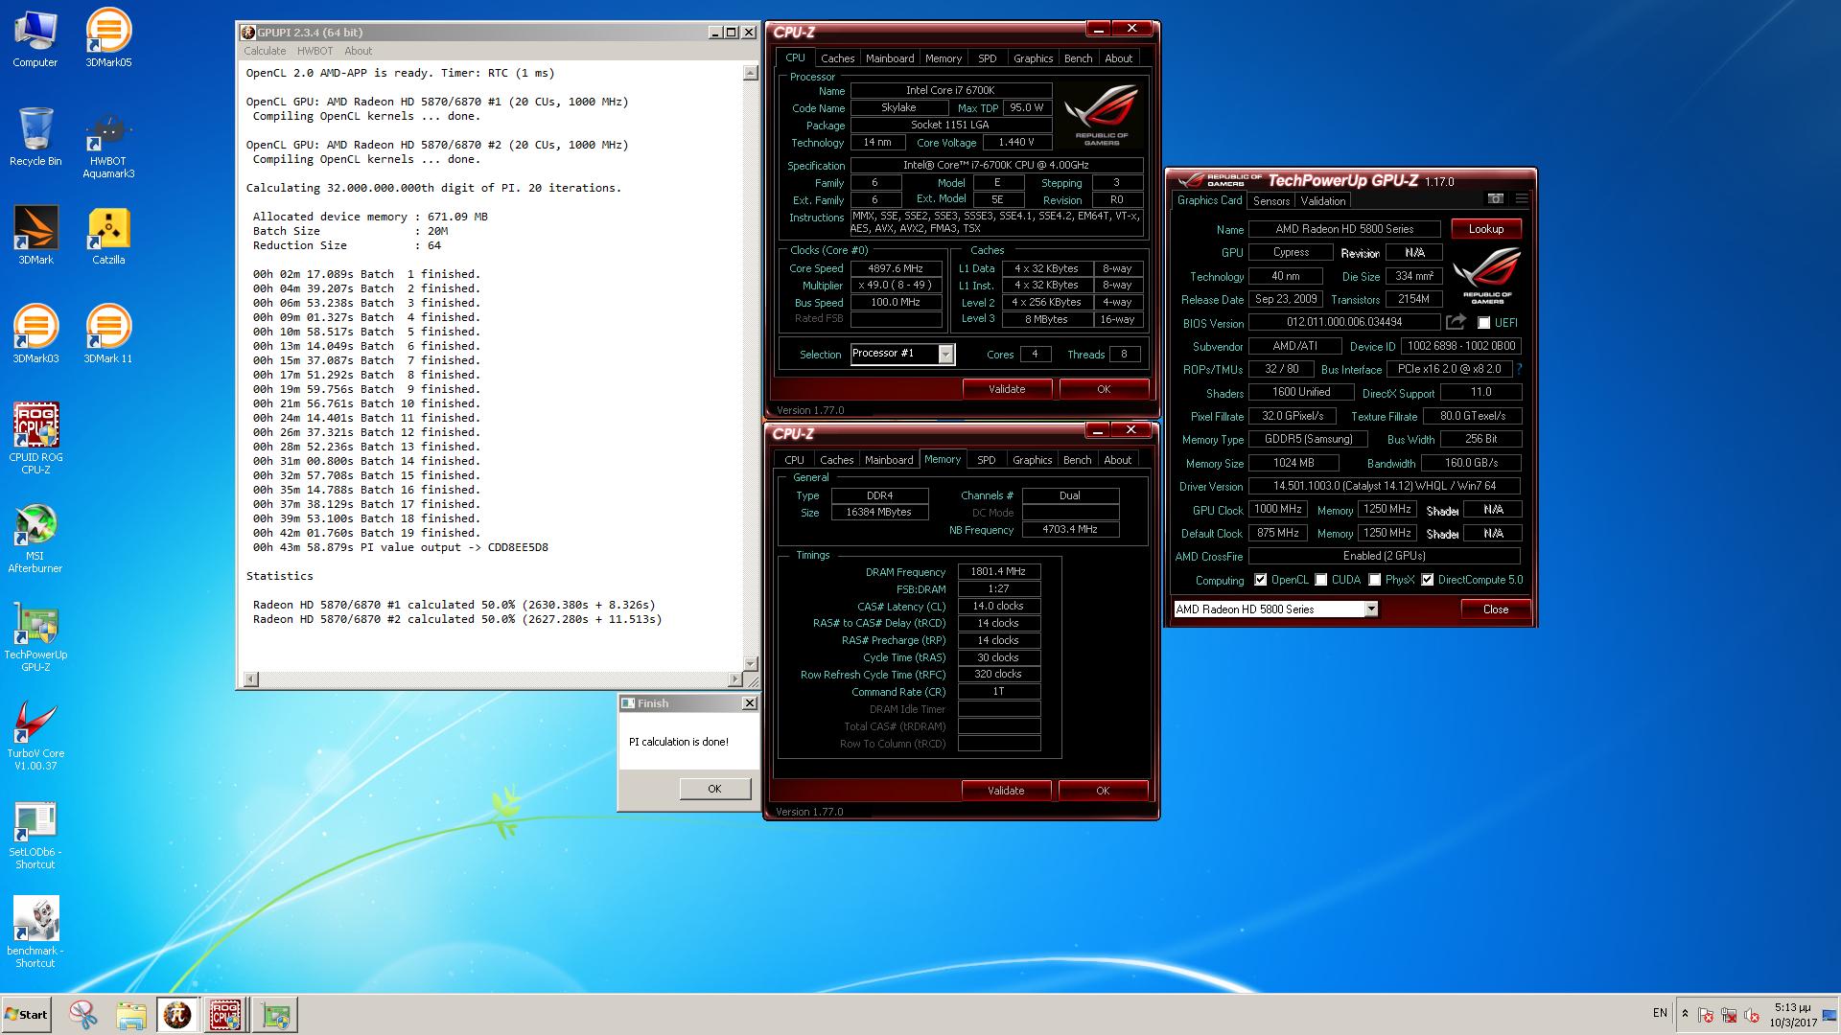1841x1035 pixels.
Task: Open the Calculate menu in GPUPI
Action: (x=265, y=51)
